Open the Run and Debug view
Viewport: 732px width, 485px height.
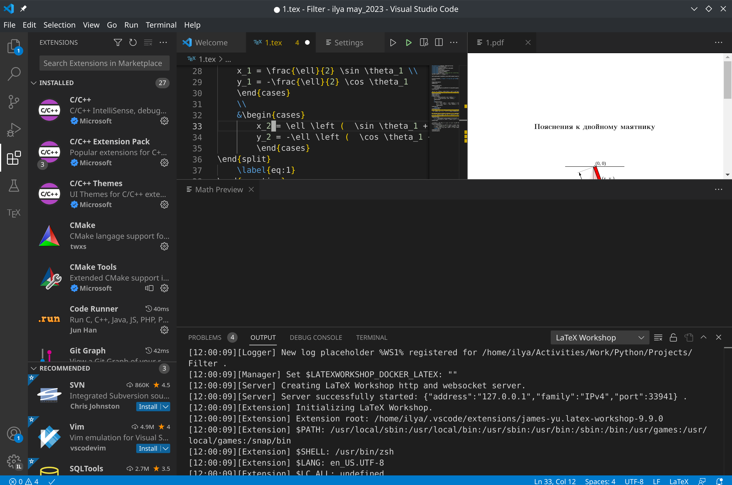point(14,130)
